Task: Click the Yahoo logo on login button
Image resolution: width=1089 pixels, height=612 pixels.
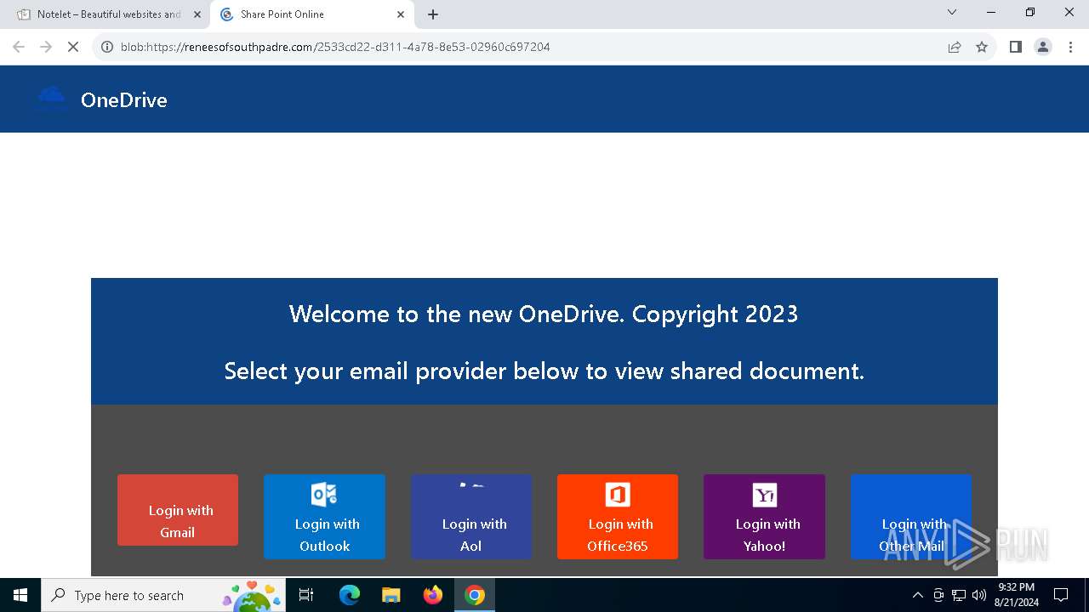Action: (x=765, y=495)
